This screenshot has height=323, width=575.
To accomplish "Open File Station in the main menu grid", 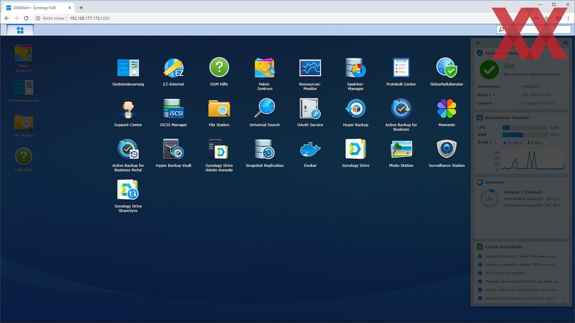I will [219, 109].
